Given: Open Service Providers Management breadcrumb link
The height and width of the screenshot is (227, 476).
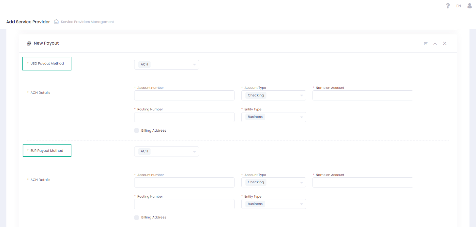Looking at the screenshot, I should pyautogui.click(x=87, y=22).
